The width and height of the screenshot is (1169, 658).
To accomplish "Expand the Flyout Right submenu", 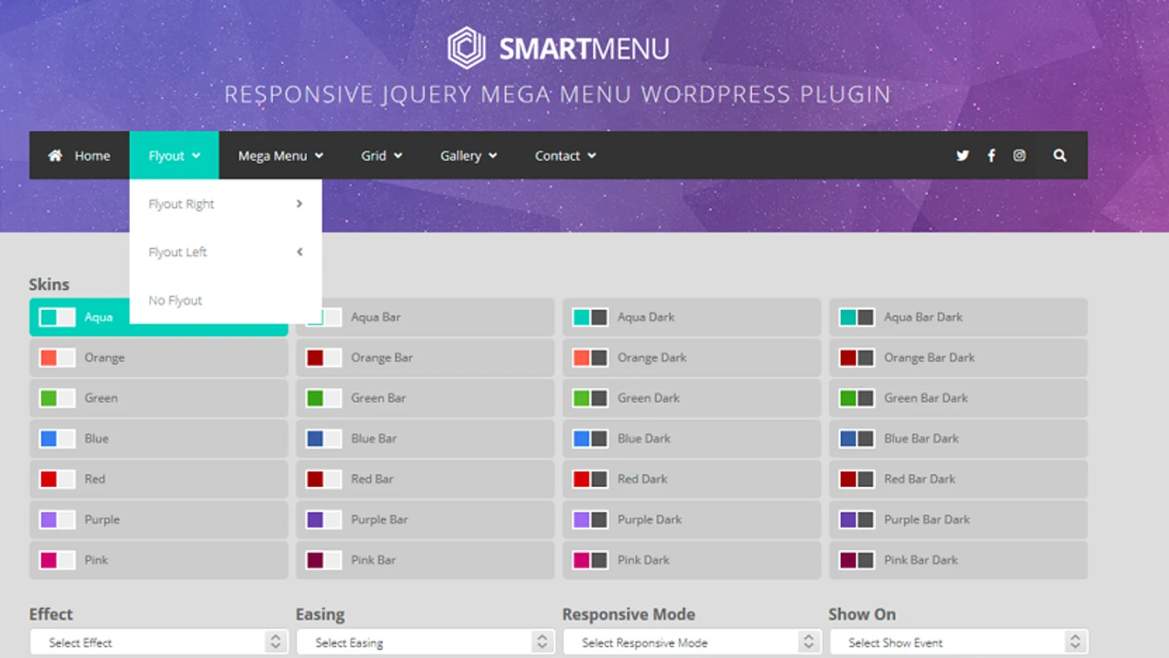I will 226,204.
